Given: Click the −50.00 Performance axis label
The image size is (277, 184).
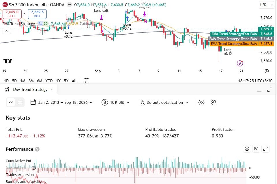Looking at the screenshot, I should [x=254, y=177].
